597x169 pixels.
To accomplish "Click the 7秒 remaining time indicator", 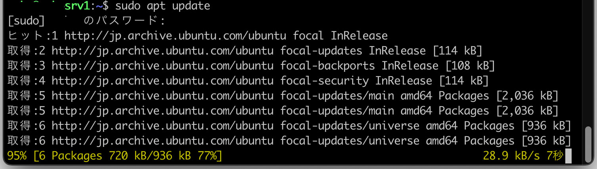I will point(555,156).
